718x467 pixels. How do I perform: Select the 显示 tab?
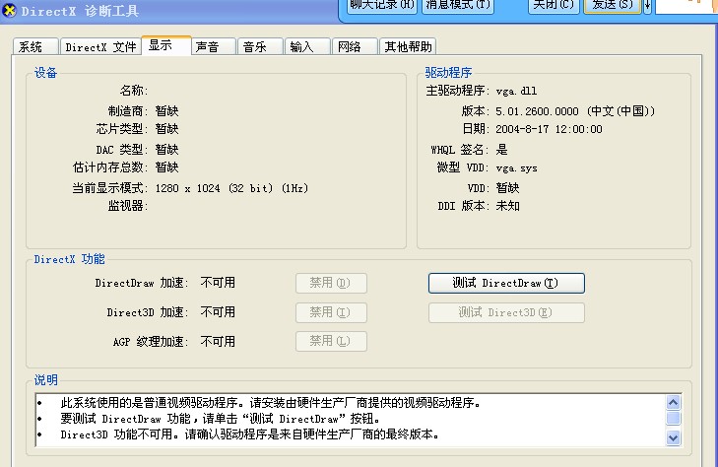tap(166, 45)
